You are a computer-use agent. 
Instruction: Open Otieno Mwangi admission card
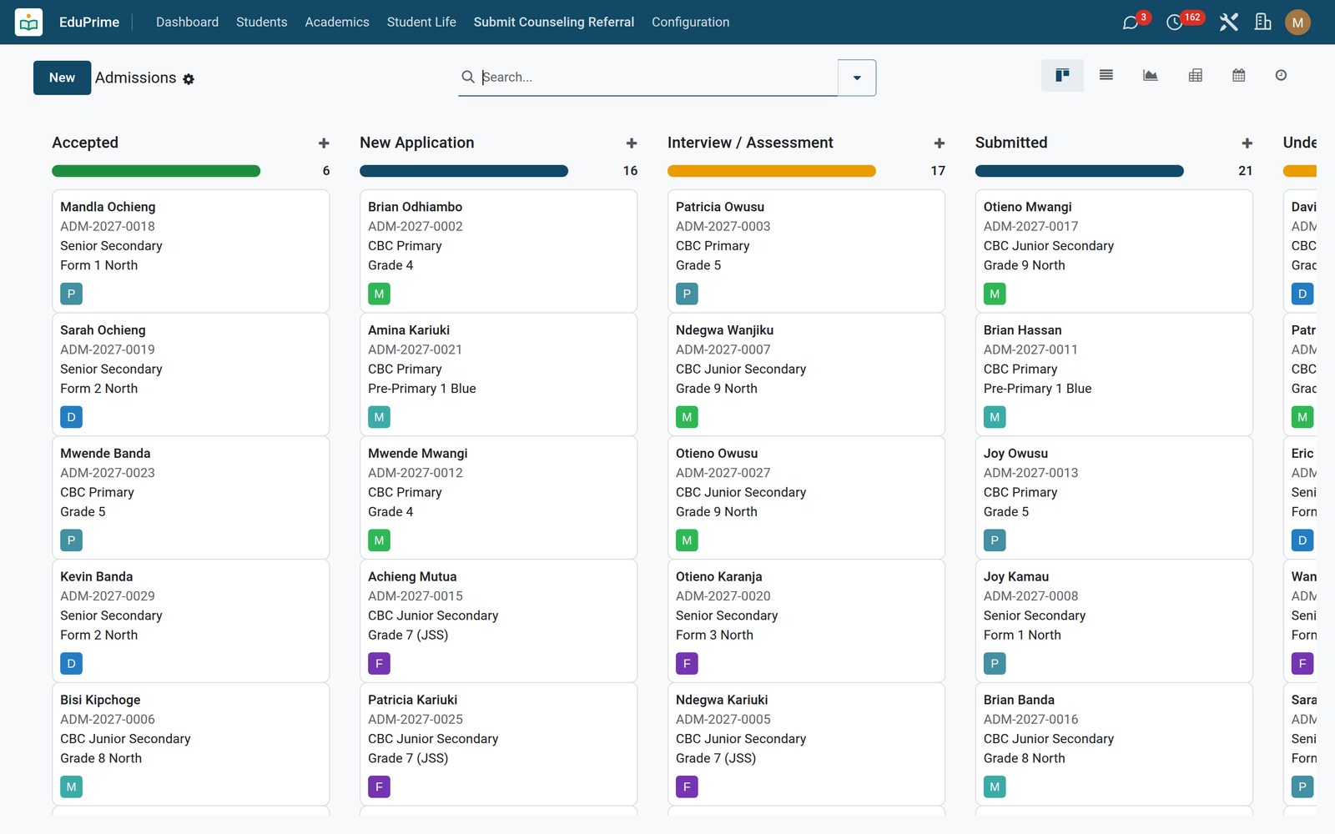tap(1114, 251)
